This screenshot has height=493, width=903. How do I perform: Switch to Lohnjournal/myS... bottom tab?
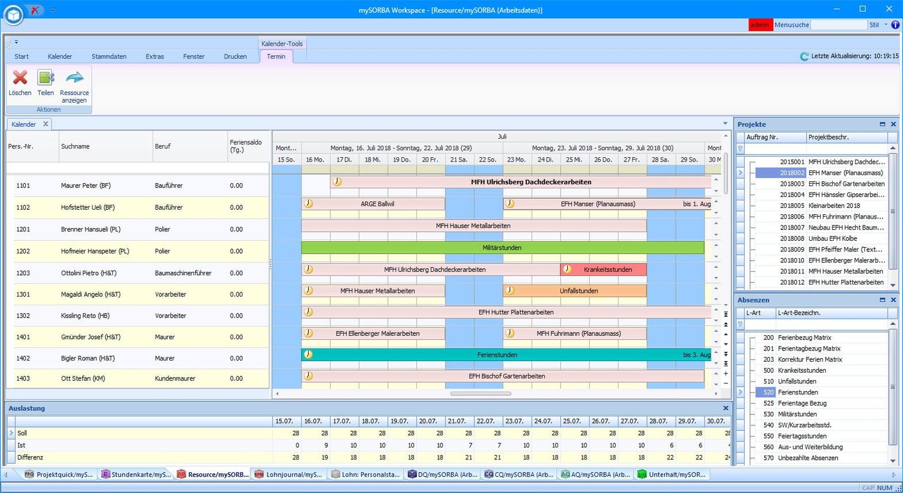[x=290, y=474]
